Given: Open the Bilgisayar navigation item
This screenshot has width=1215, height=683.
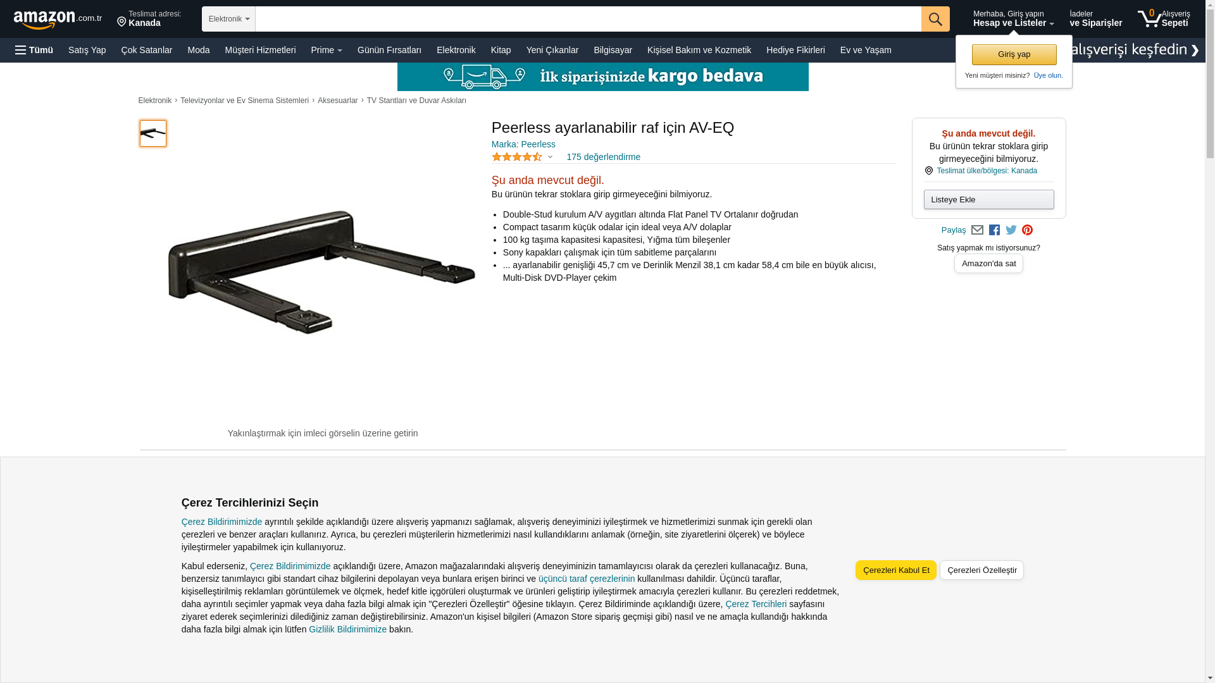Looking at the screenshot, I should pos(613,50).
